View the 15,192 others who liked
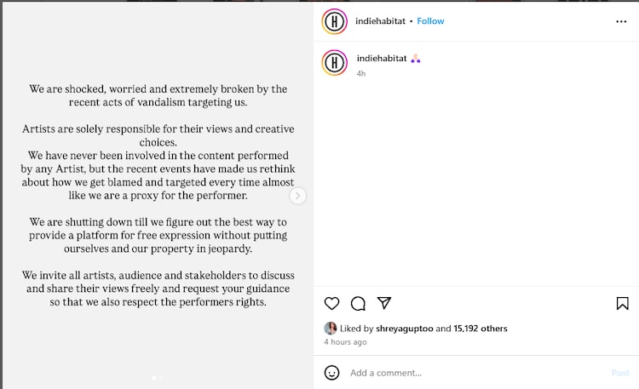Viewport: 639px width, 389px height. (x=481, y=328)
